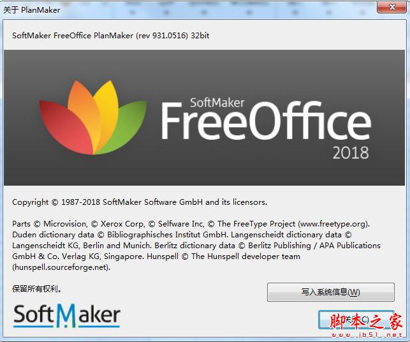410x342 pixels.
Task: Open the hunspell.sourceforge.net address text
Action: pos(61,267)
